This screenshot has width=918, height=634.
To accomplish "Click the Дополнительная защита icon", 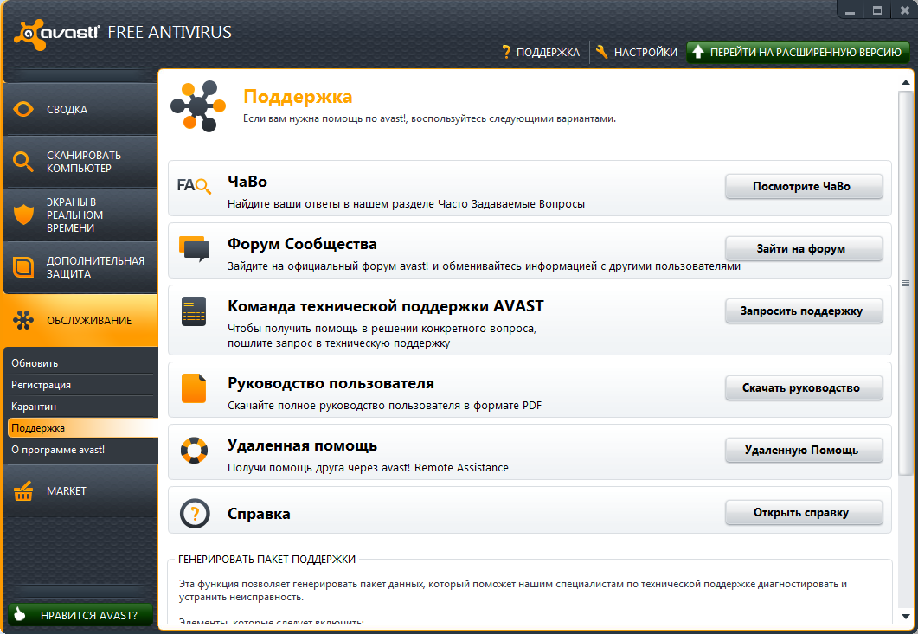I will tap(23, 267).
